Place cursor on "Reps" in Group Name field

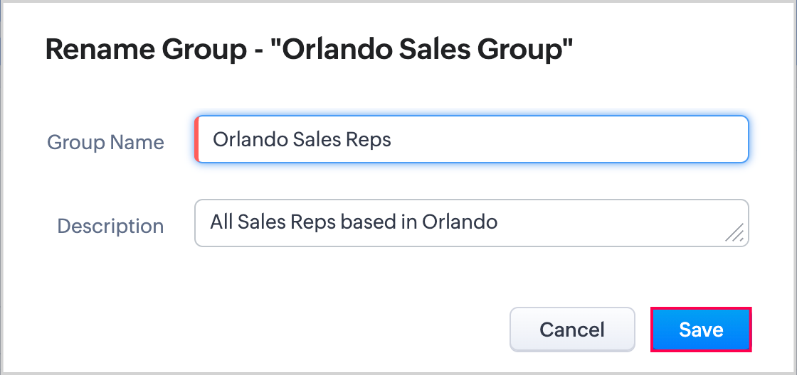pos(369,140)
